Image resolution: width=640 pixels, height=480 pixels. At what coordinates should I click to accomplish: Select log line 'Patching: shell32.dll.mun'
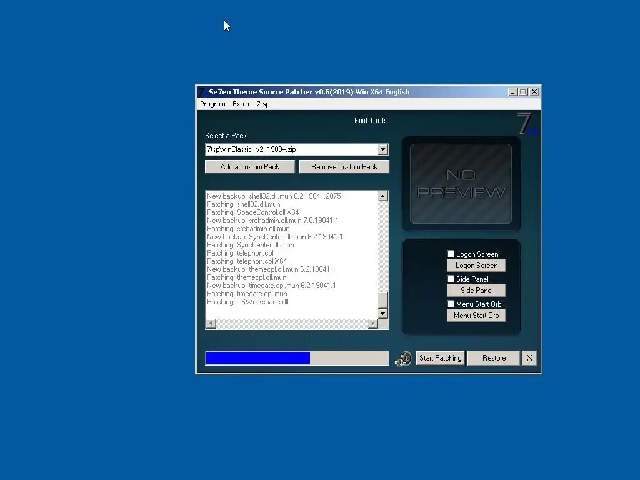coord(244,204)
